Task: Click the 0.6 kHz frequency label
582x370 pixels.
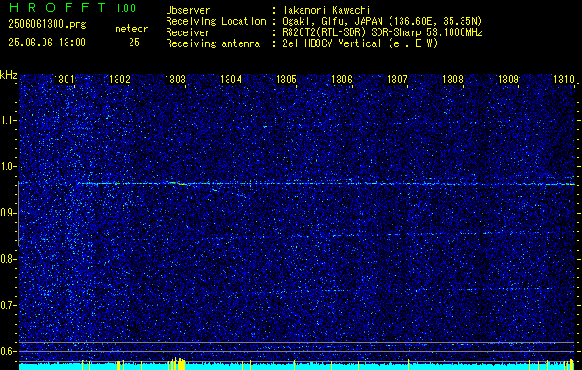Action: (6, 351)
